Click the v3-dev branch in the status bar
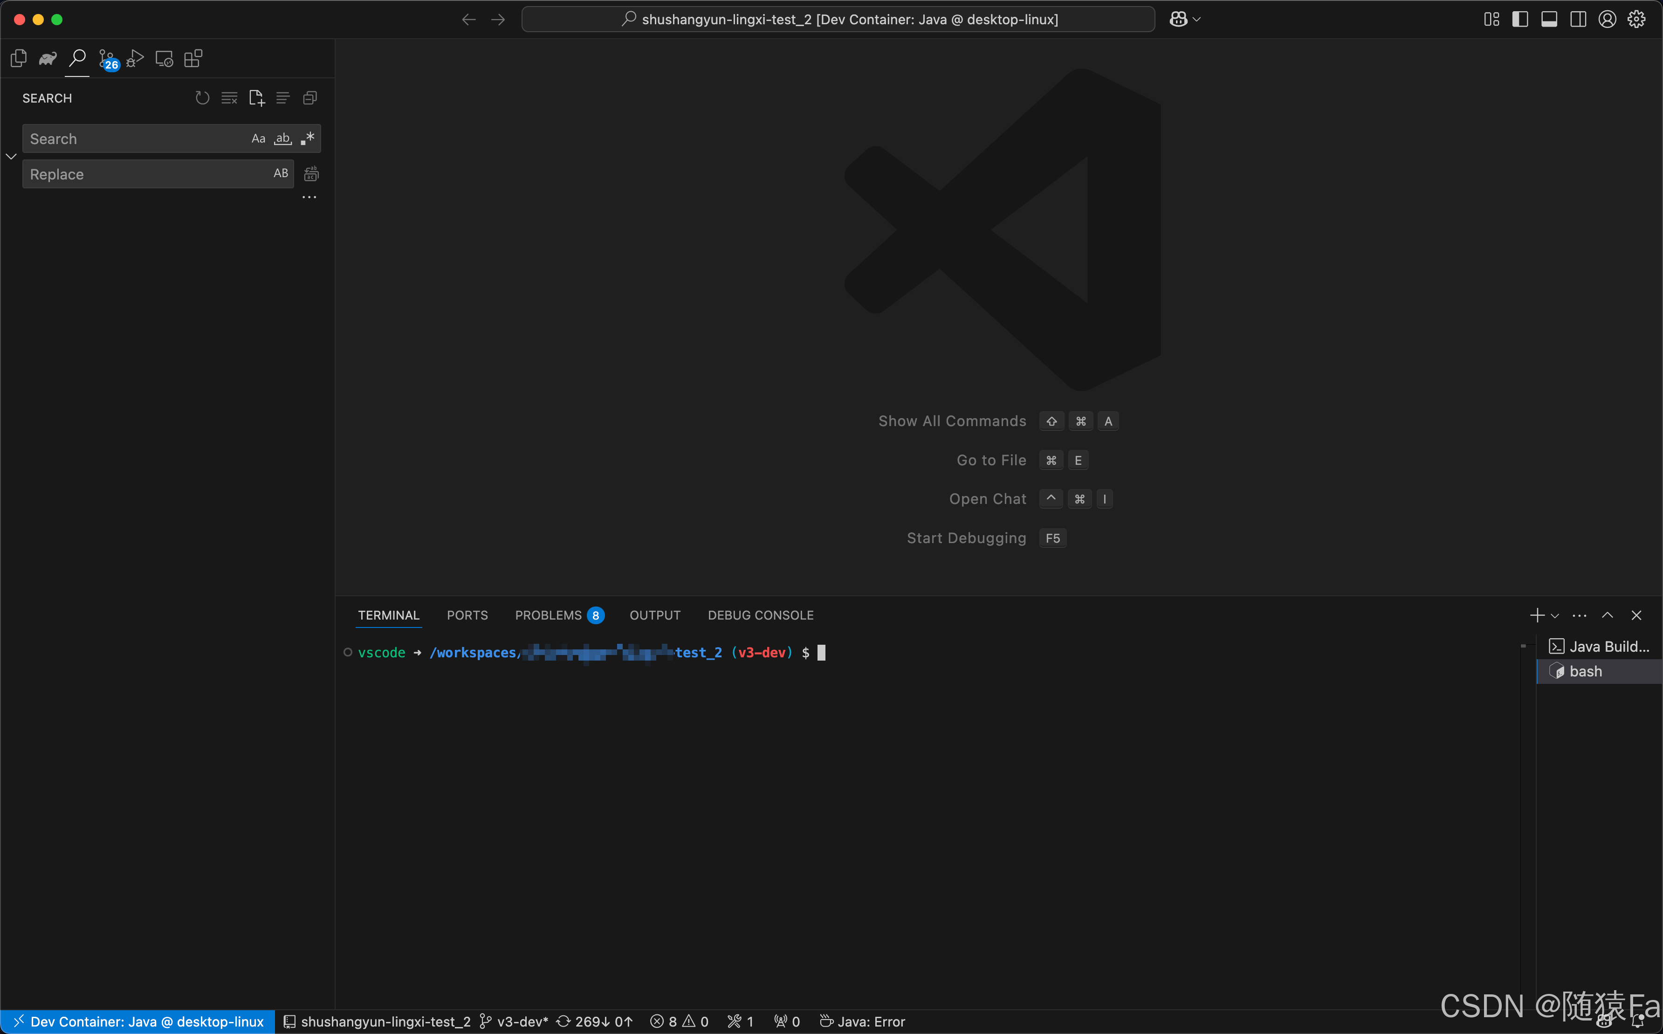The width and height of the screenshot is (1663, 1034). pos(514,1022)
